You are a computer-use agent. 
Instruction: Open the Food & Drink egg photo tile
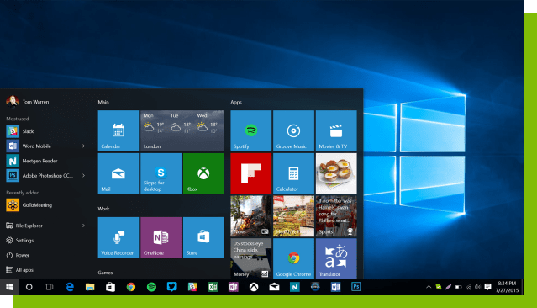pyautogui.click(x=336, y=173)
